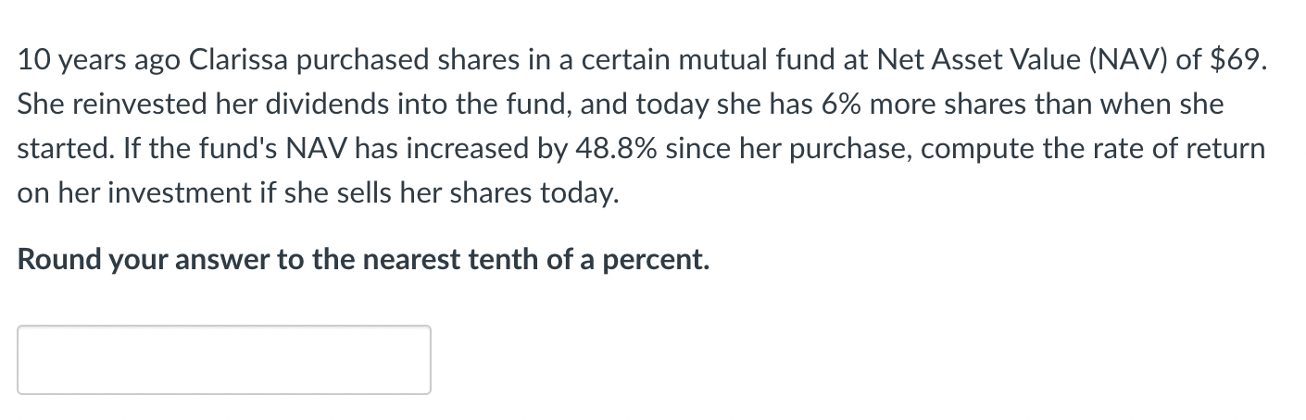Viewport: 1306px width, 420px height.
Task: Click the word "Clarissa" in the question
Action: pyautogui.click(x=226, y=60)
